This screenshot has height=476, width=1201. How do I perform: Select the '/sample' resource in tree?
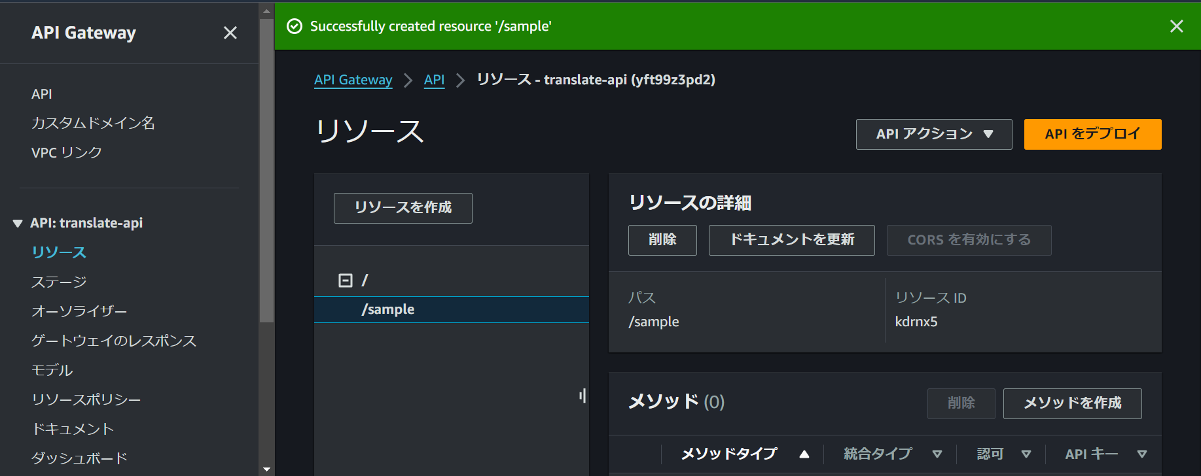pyautogui.click(x=452, y=309)
